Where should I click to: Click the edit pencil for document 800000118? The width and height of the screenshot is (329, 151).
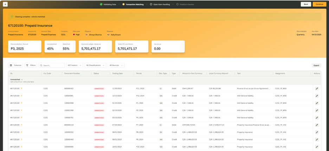316,125
